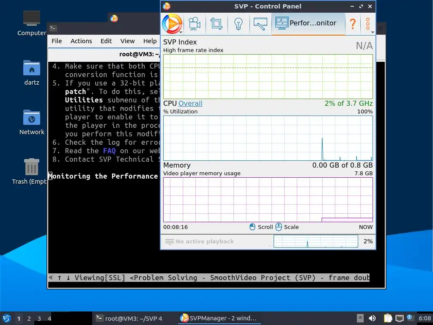Open the volume speaker tray icon
This screenshot has height=325, width=433.
pyautogui.click(x=372, y=318)
